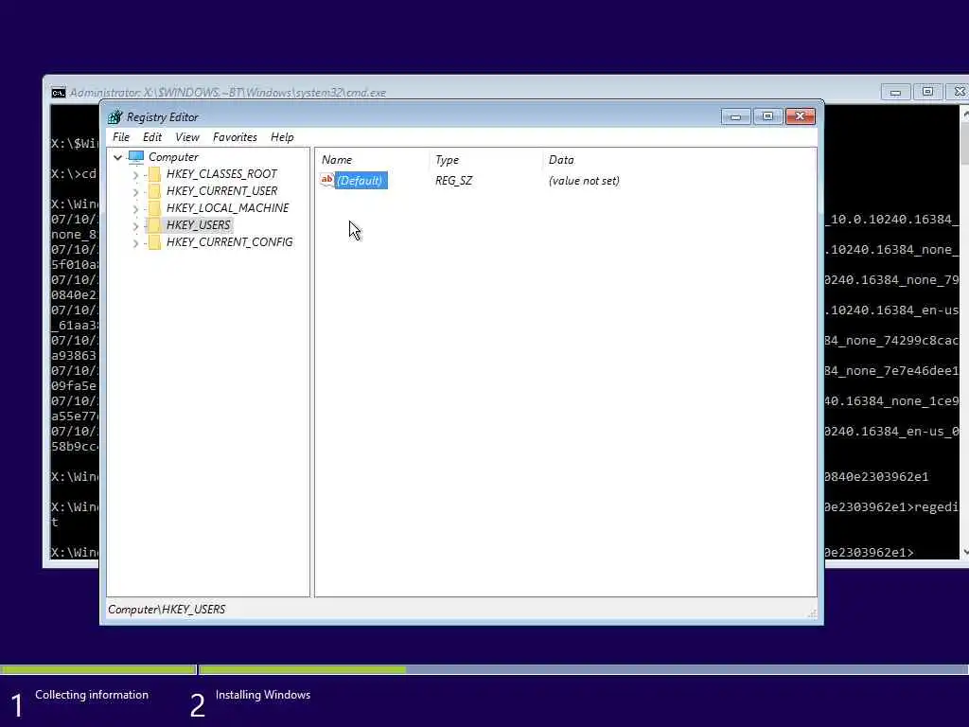969x727 pixels.
Task: Open the View menu in Registry Editor
Action: click(187, 137)
